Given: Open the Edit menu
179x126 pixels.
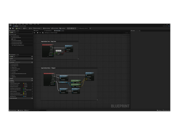Looking at the screenshot, I should point(16,24).
